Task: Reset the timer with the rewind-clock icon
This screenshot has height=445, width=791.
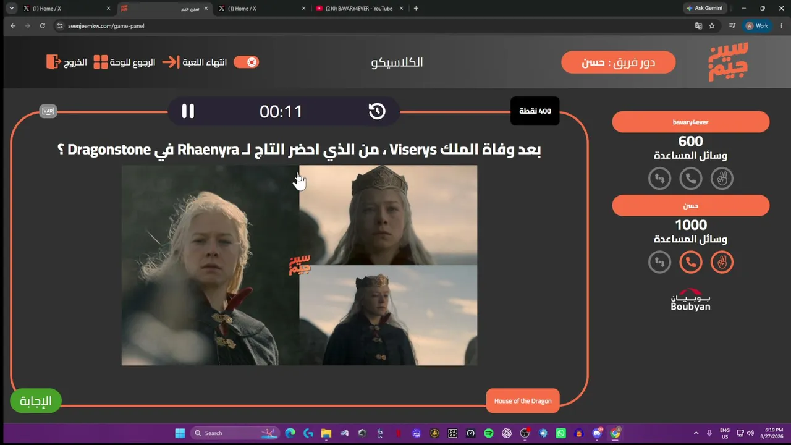Action: [377, 111]
